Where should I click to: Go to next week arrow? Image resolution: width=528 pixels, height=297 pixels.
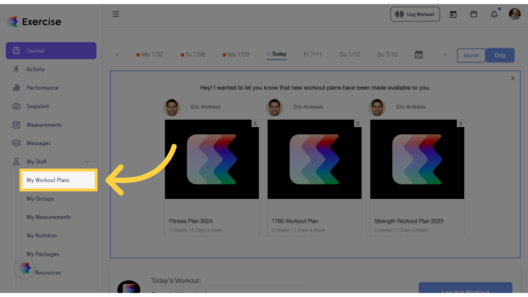pos(446,54)
